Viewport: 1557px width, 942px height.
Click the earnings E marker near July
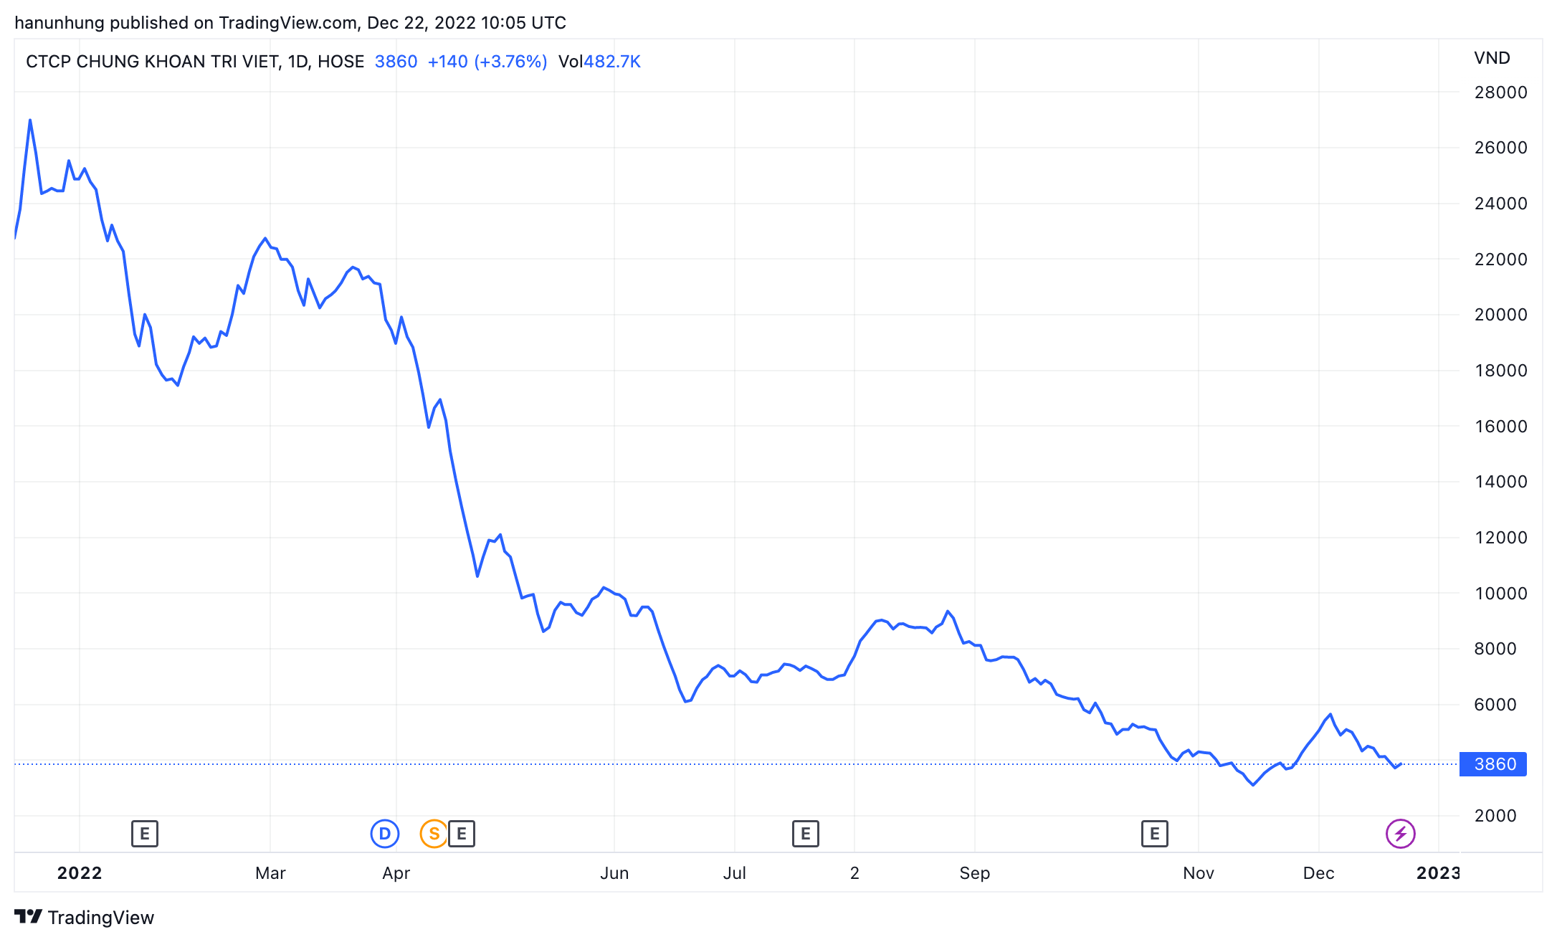coord(806,834)
